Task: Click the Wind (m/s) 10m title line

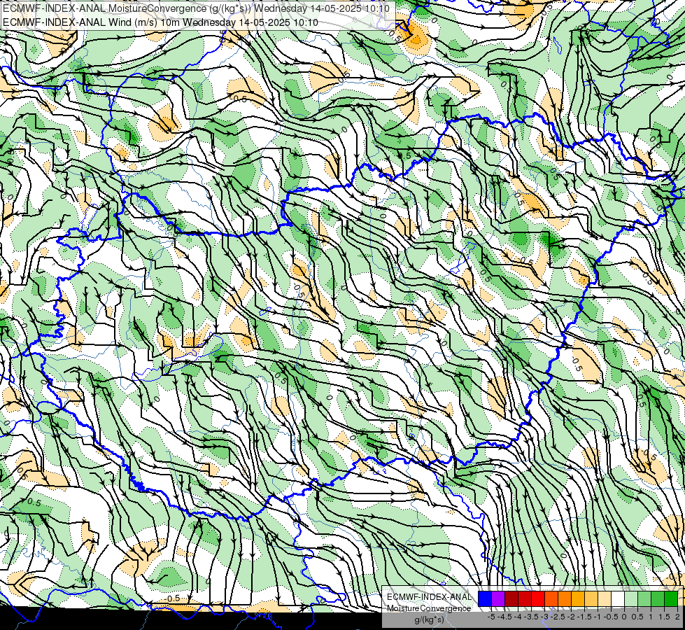Action: [160, 22]
